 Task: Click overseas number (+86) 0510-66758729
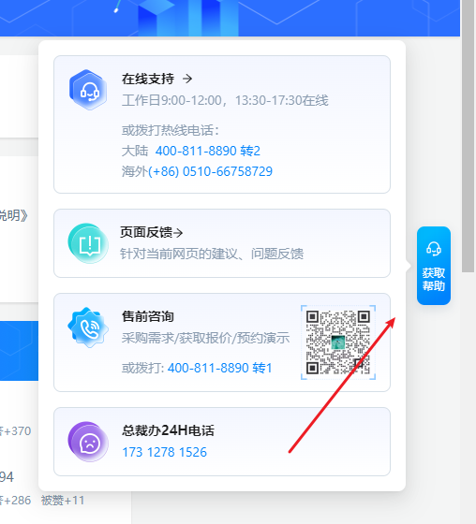pyautogui.click(x=210, y=171)
